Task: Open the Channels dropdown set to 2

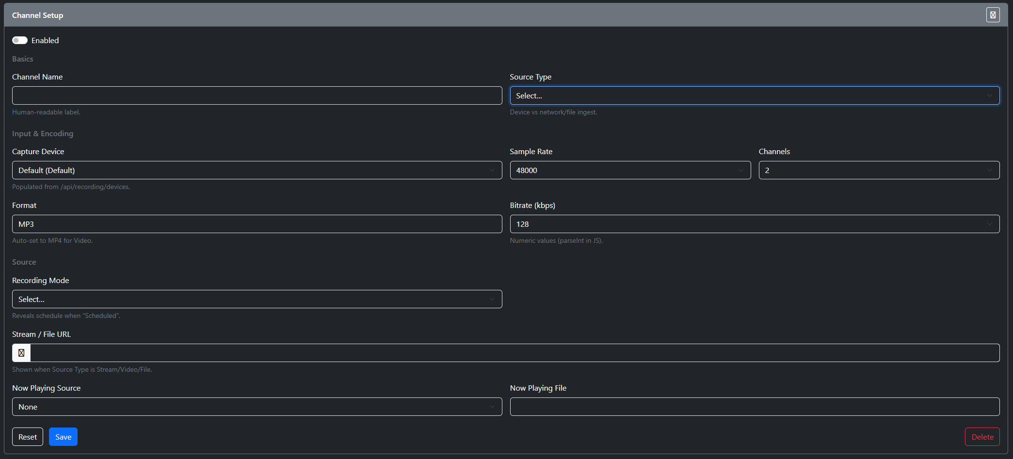Action: [879, 171]
